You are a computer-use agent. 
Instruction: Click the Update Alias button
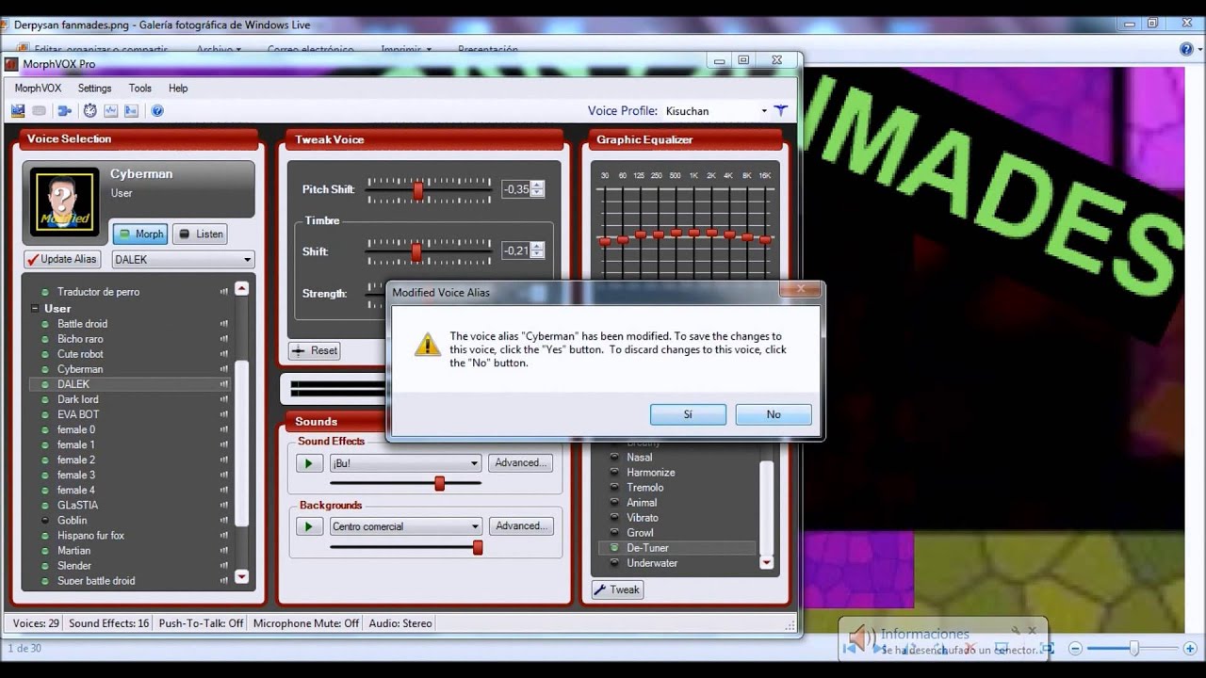61,260
